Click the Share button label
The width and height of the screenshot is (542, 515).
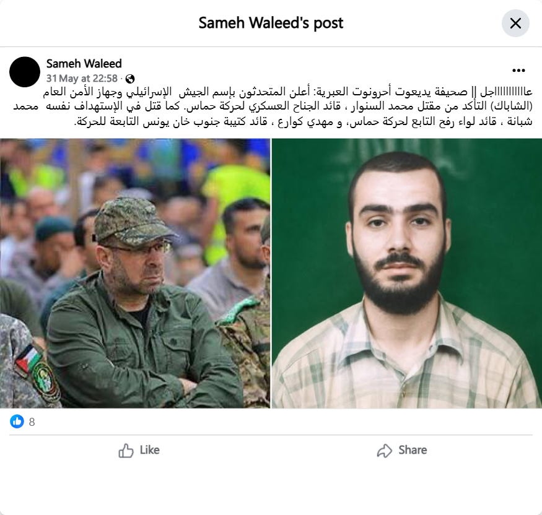click(413, 450)
